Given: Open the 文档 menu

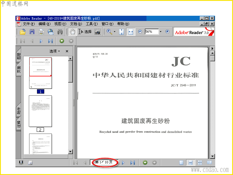Looking at the screenshot, I should [x=76, y=24].
